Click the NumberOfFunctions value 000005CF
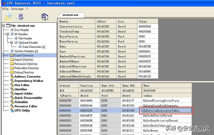This screenshot has width=214, height=135. (148, 56)
